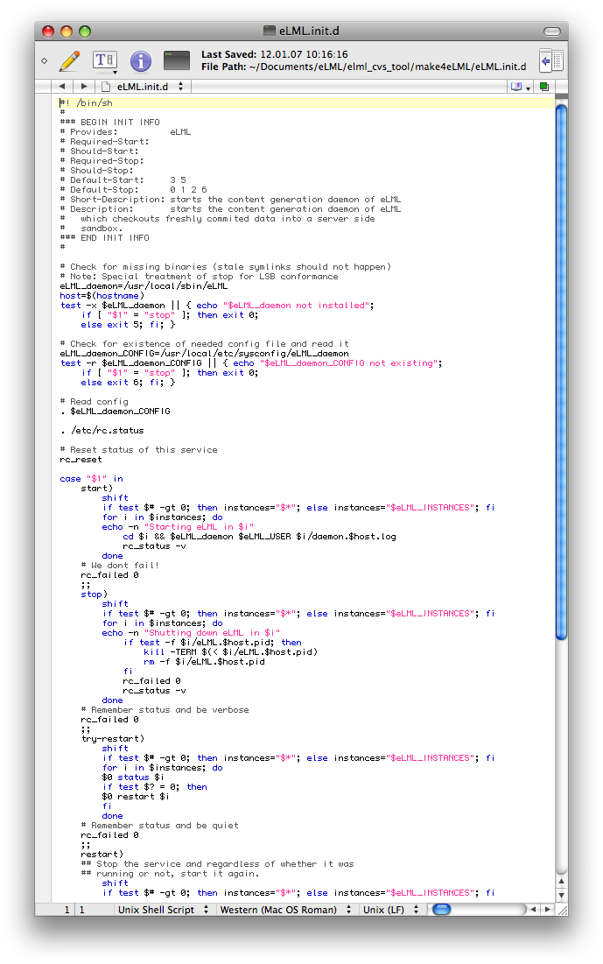Viewport: 603px width, 964px height.
Task: Click the '# Default-Stop: 0 1 2 6' line
Action: coord(133,190)
